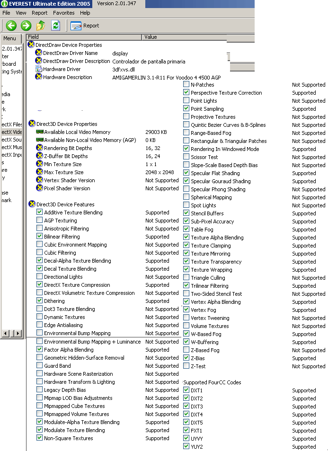Click the Z-Buffer Bit Depths row icon
328x451 pixels.
39,156
